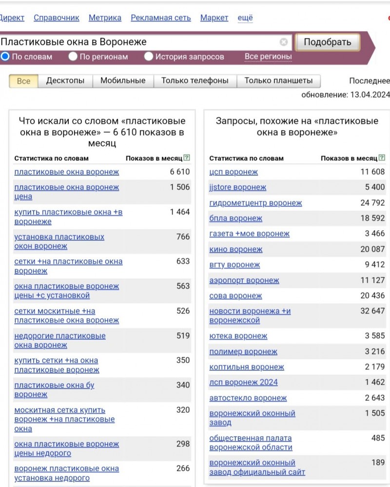
Task: Open help icon in left table header
Action: (186, 158)
